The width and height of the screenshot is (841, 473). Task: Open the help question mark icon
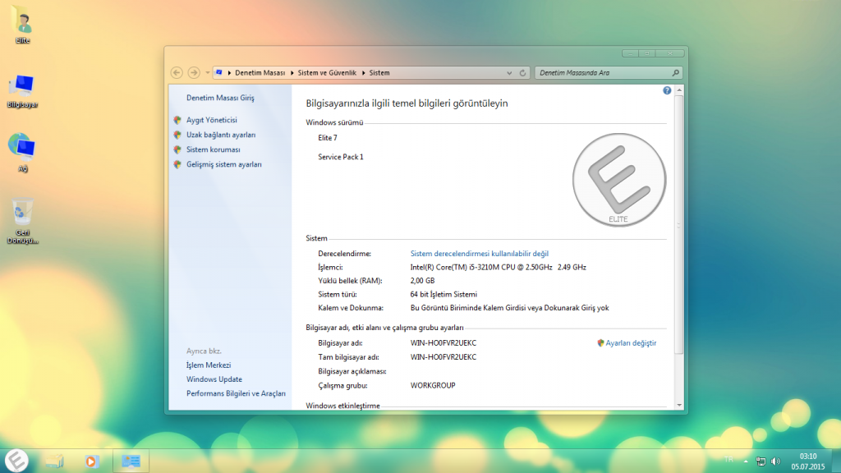(667, 90)
